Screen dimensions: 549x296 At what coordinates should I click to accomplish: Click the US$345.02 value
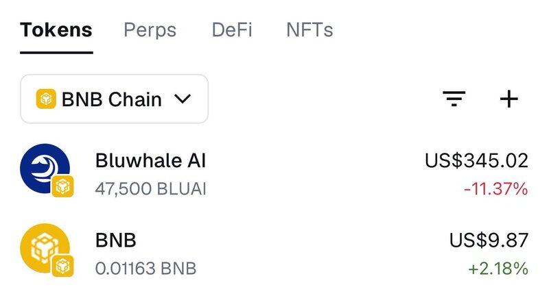[476, 160]
